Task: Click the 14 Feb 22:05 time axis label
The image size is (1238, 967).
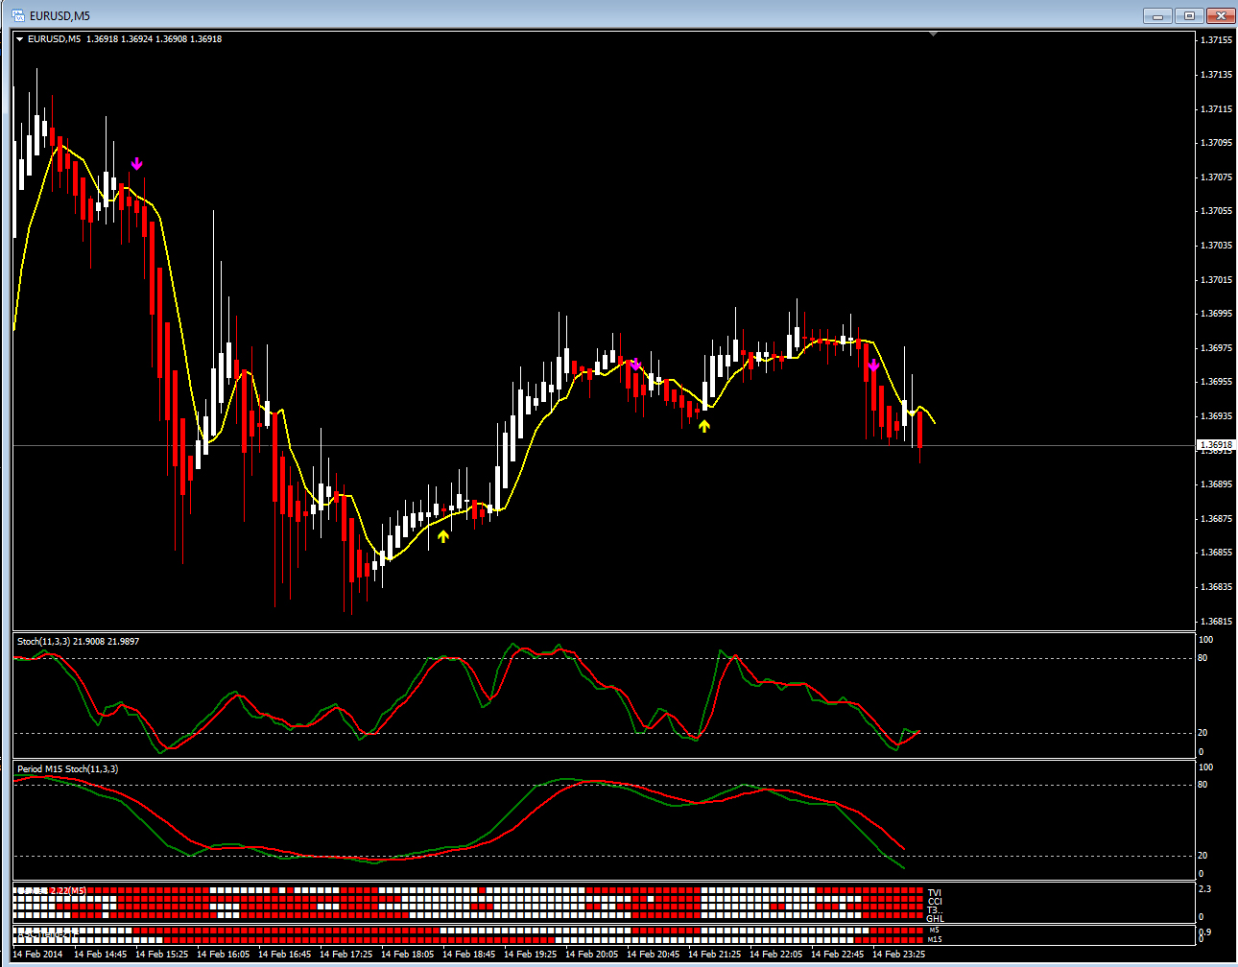Action: click(x=775, y=955)
